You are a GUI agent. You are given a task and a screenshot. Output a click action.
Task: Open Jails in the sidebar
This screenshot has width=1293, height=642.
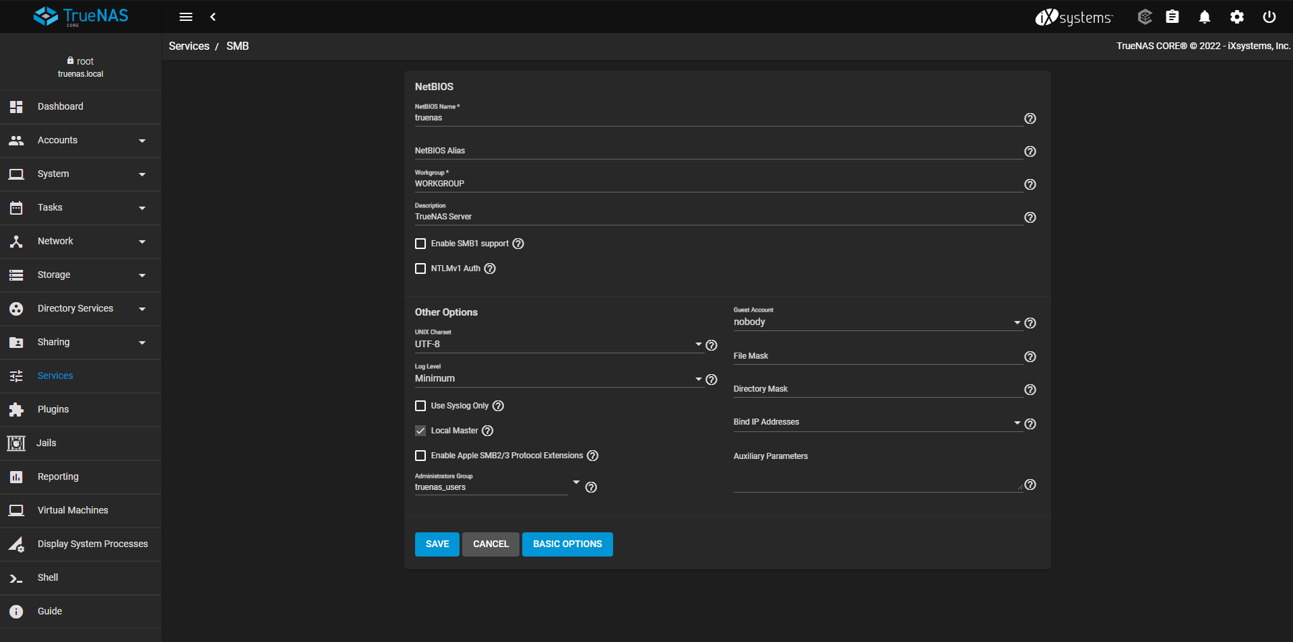pyautogui.click(x=81, y=443)
